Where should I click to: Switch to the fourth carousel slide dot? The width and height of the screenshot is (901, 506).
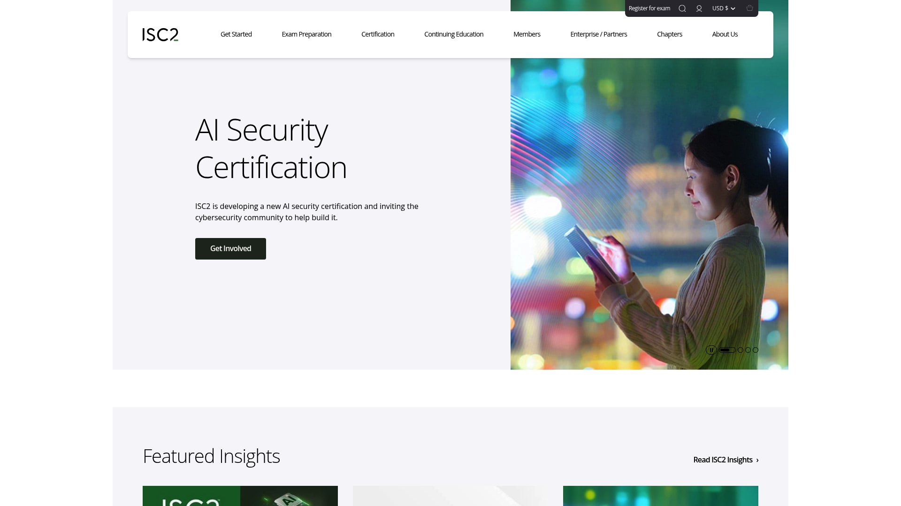756,350
